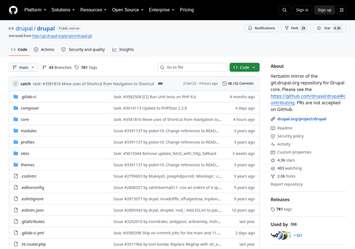Click the .csslintrc file icon
This screenshot has width=355, height=249.
(16, 176)
